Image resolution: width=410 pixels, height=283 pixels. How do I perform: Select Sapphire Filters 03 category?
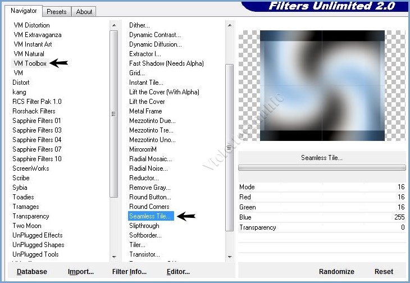37,130
